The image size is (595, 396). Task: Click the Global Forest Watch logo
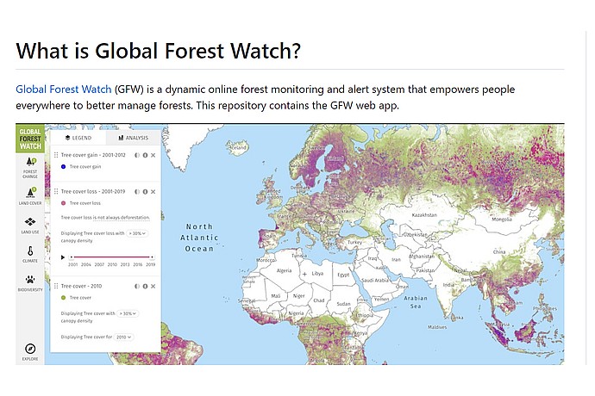(x=30, y=139)
